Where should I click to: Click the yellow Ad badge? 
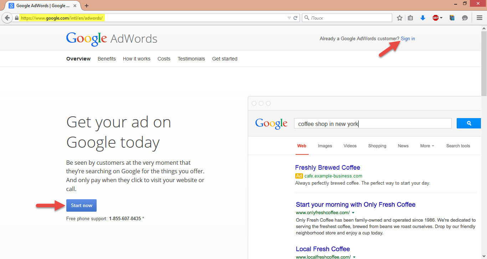pyautogui.click(x=299, y=176)
